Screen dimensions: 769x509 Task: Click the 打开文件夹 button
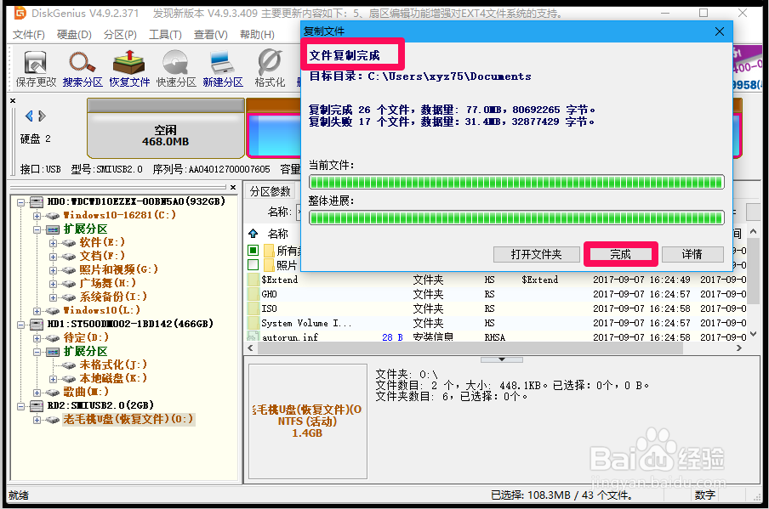537,254
